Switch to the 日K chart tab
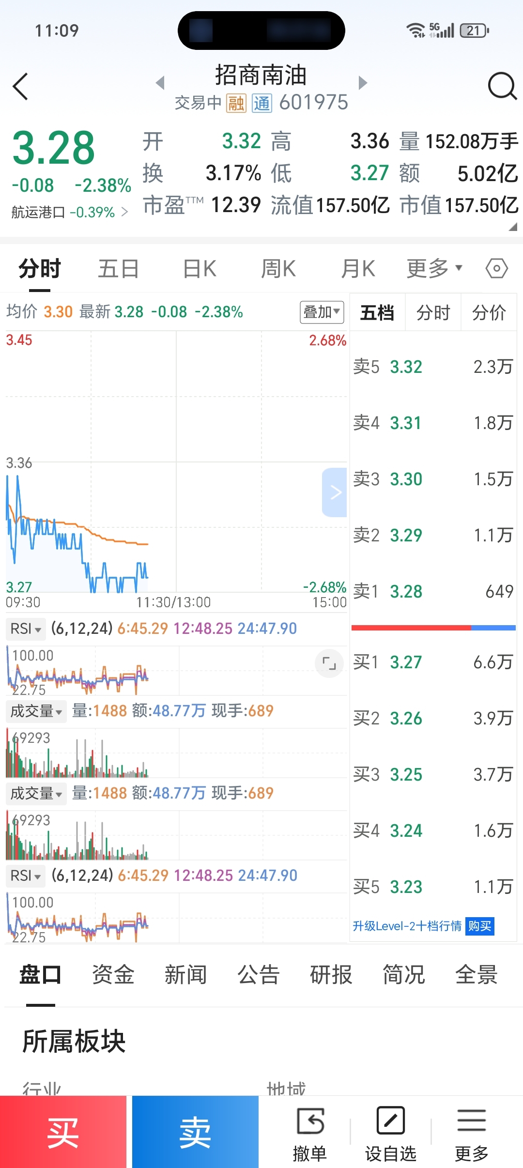Screen dimensions: 523x1168 tap(200, 269)
